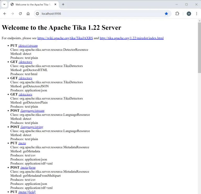Screen dimensions: 201x194
Task: Select the Welcome to Apache Tika tab
Action: (31, 4)
